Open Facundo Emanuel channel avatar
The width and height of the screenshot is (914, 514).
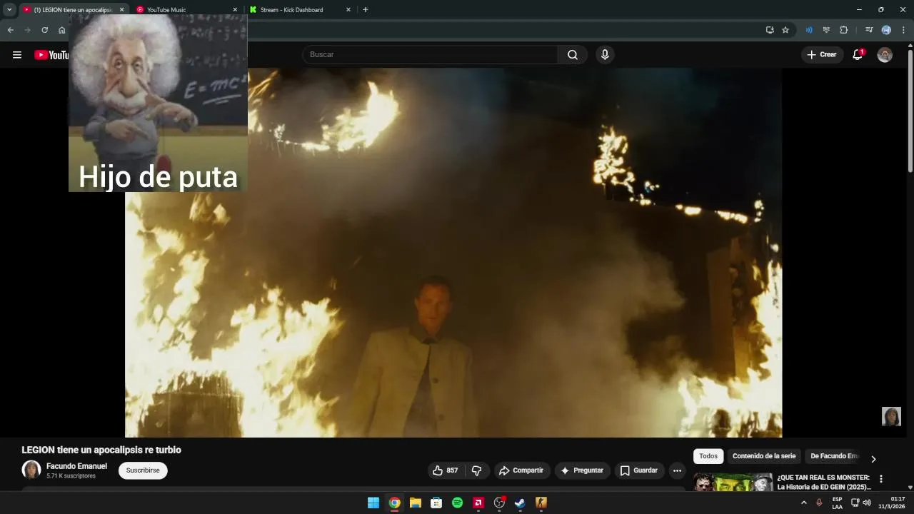click(x=31, y=470)
